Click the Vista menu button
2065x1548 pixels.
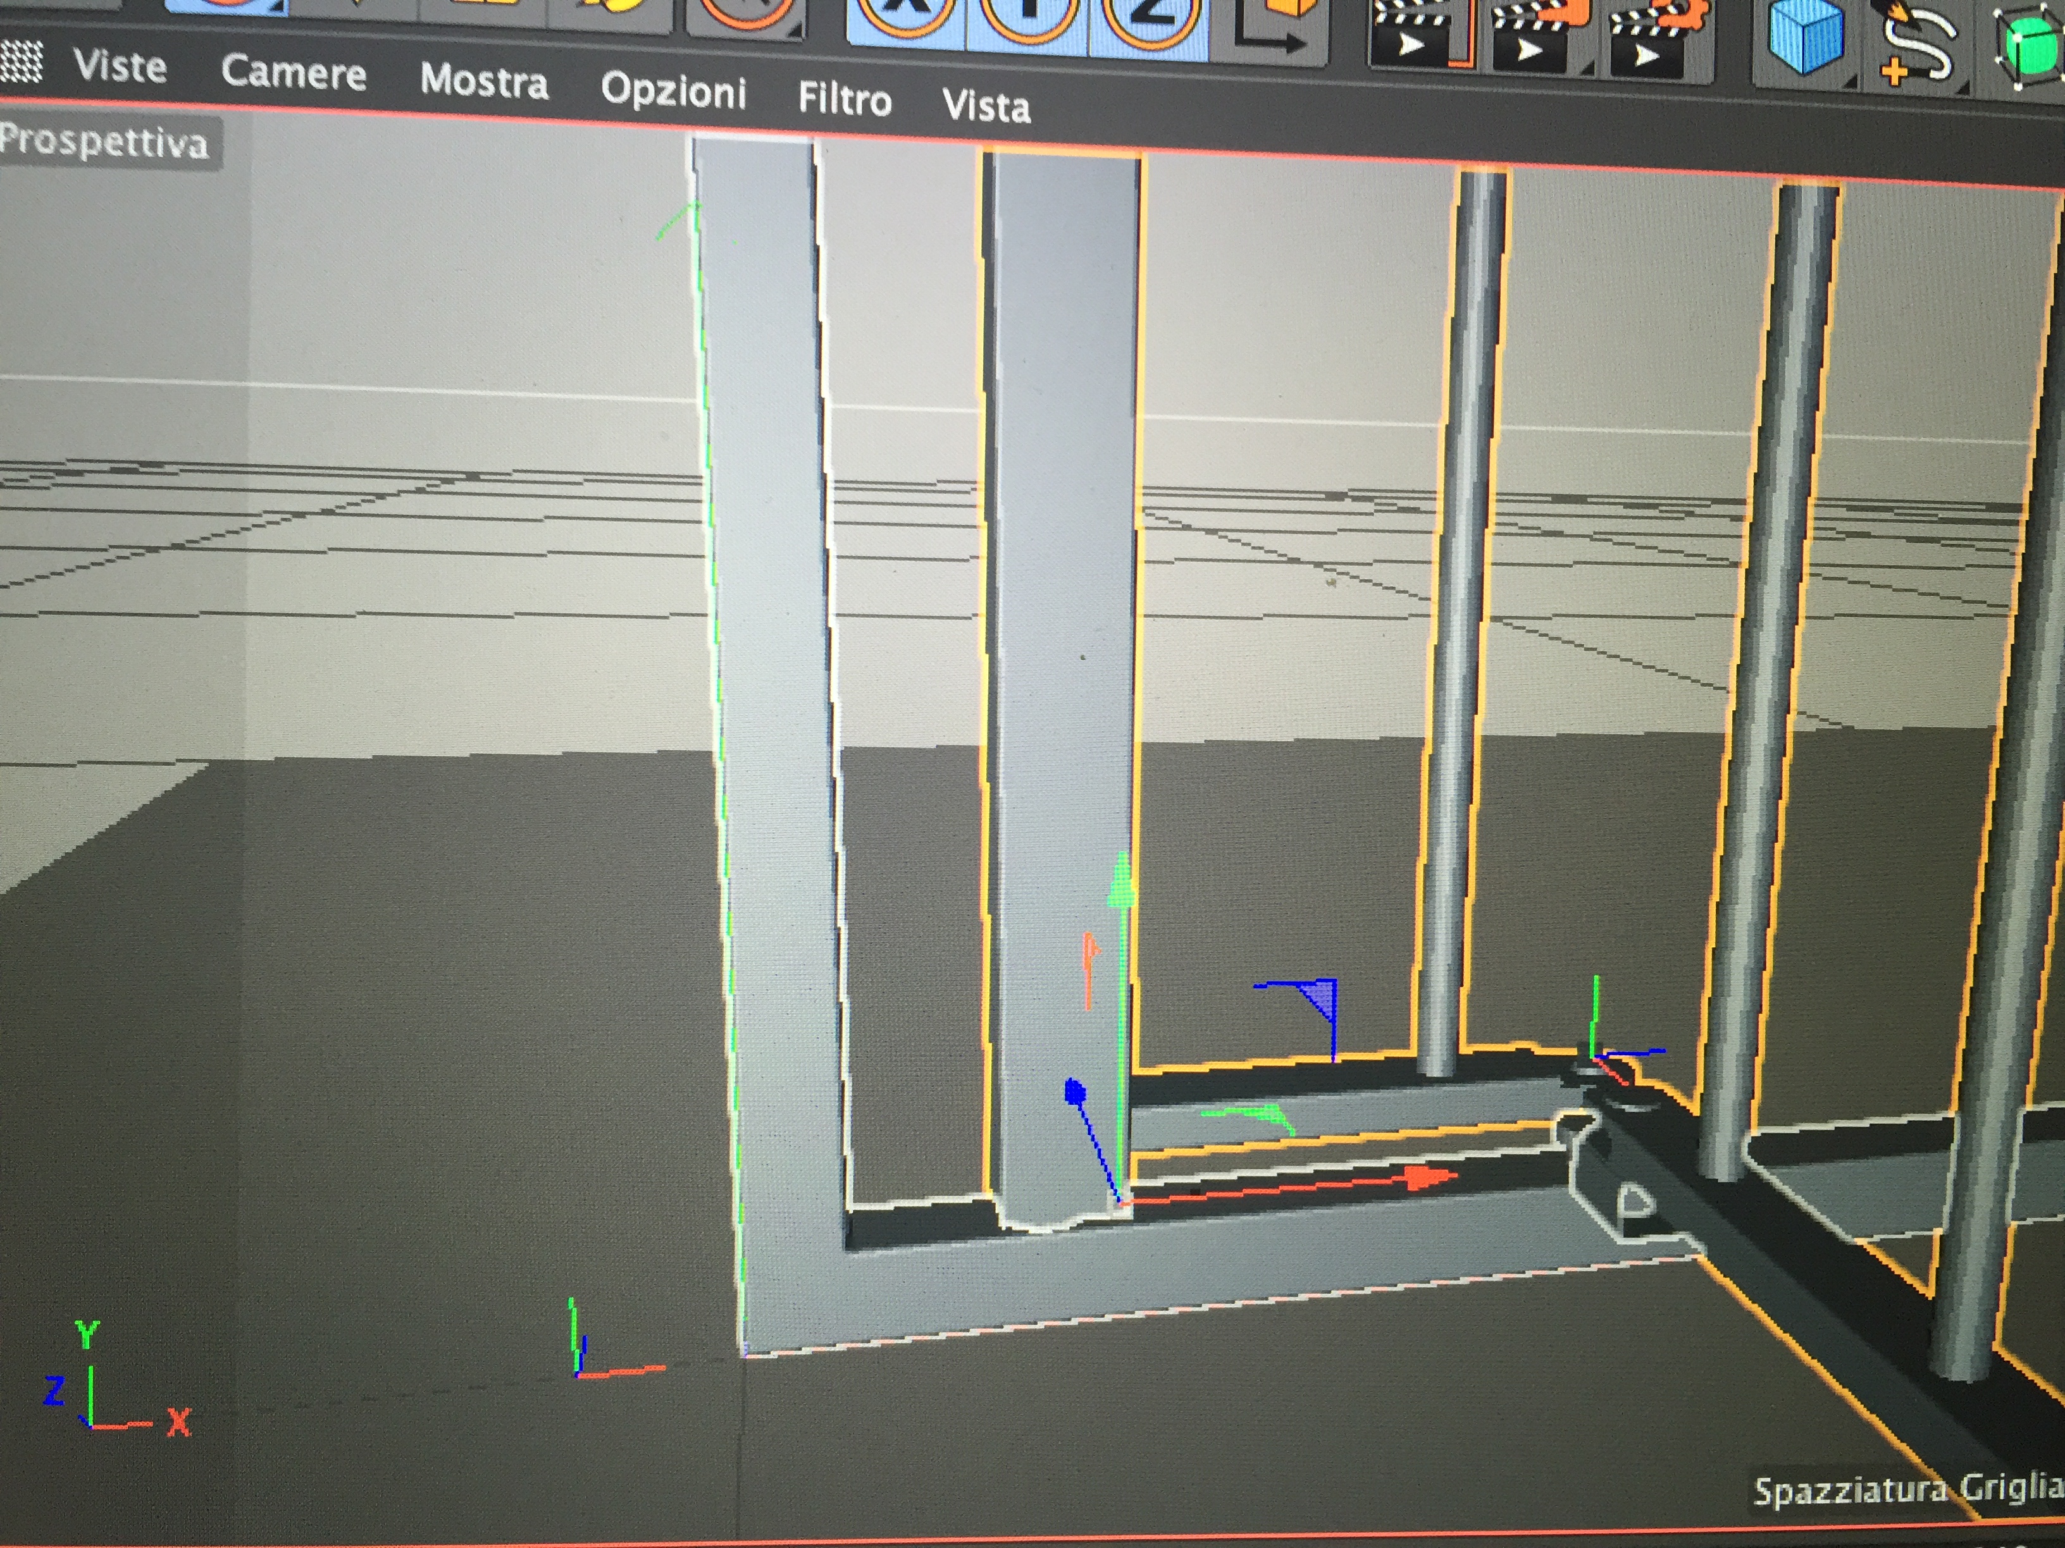click(986, 106)
